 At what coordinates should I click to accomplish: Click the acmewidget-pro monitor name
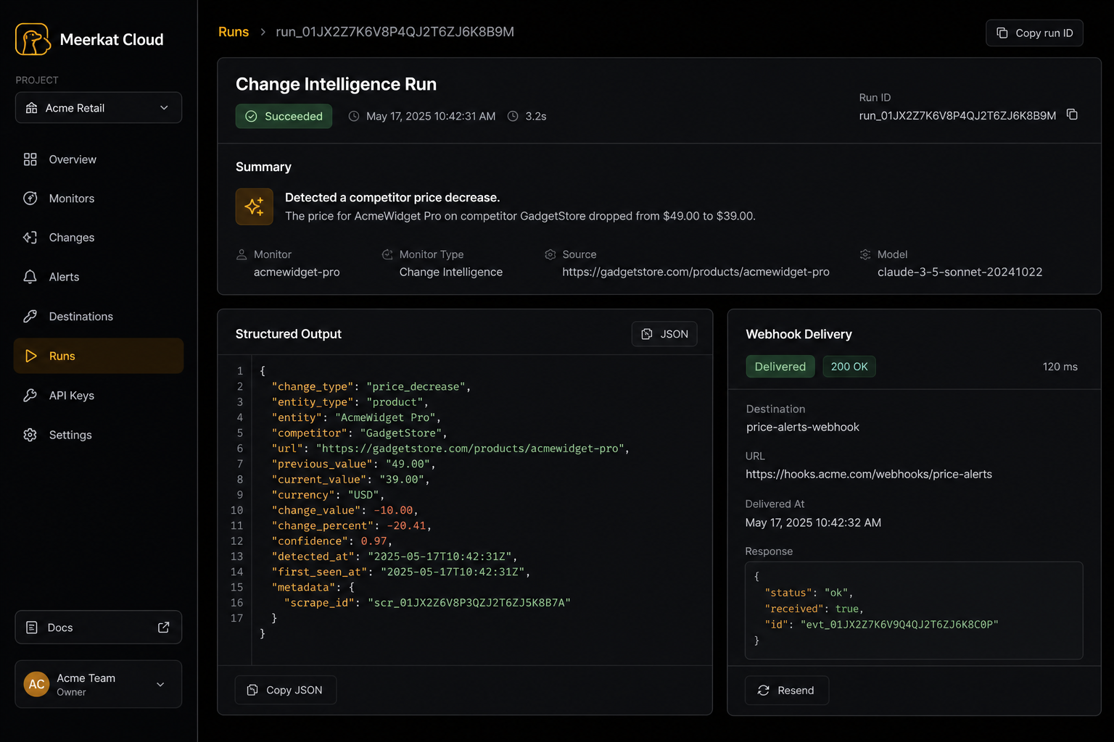(x=297, y=272)
